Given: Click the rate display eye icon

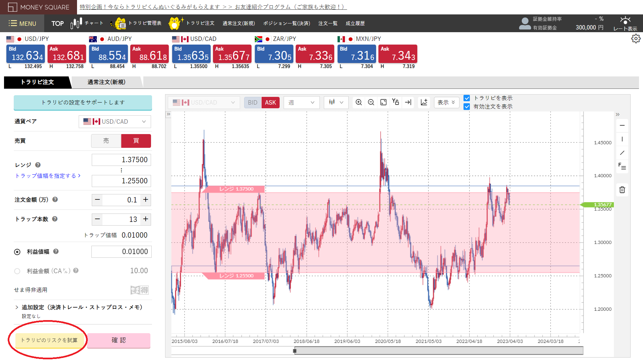Looking at the screenshot, I should point(625,20).
